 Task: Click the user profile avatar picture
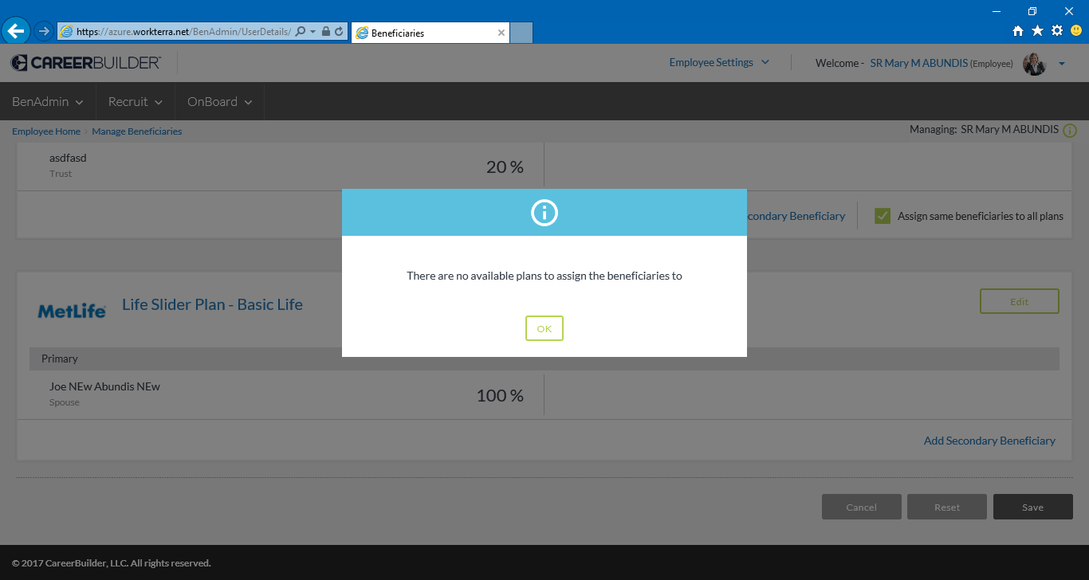(1034, 64)
